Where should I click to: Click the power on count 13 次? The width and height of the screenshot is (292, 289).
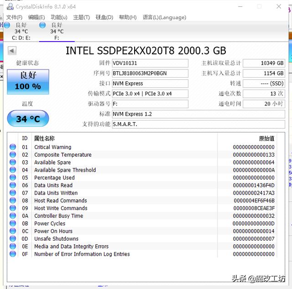[x=264, y=94]
